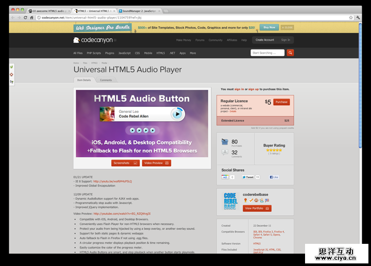Click the Purchase button for Regular Licence
The width and height of the screenshot is (371, 266).
[x=281, y=102]
